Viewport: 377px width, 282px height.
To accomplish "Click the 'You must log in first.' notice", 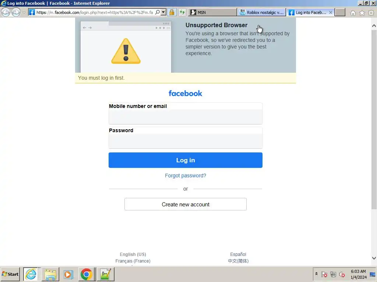I will (x=101, y=78).
